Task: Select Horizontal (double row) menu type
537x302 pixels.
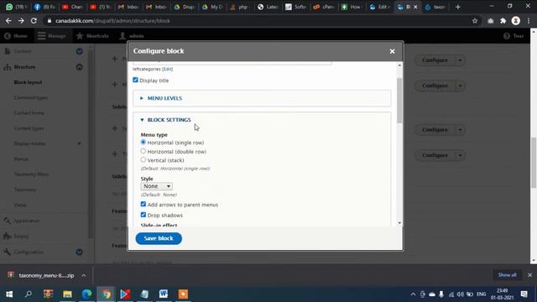Action: pos(143,151)
